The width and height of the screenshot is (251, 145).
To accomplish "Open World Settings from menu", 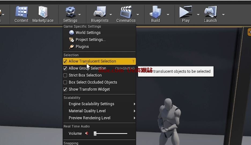I will tap(88, 33).
